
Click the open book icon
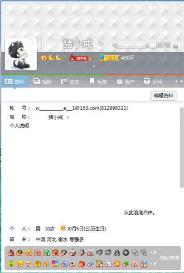tap(91, 252)
